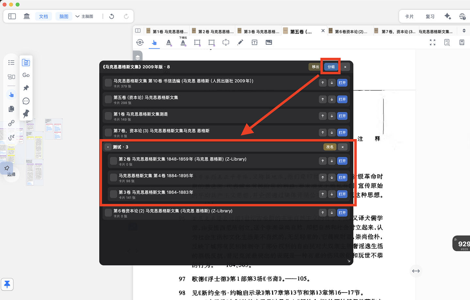Select the text highlight tool
Screen dimensions: 470x300
coord(169,42)
